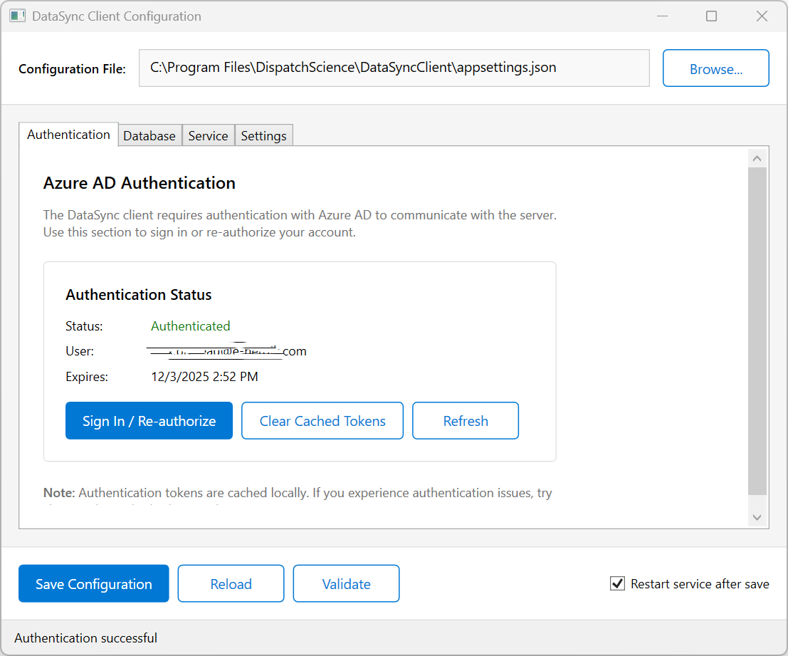Switch to the Database tab
The height and width of the screenshot is (656, 788).
pos(149,135)
